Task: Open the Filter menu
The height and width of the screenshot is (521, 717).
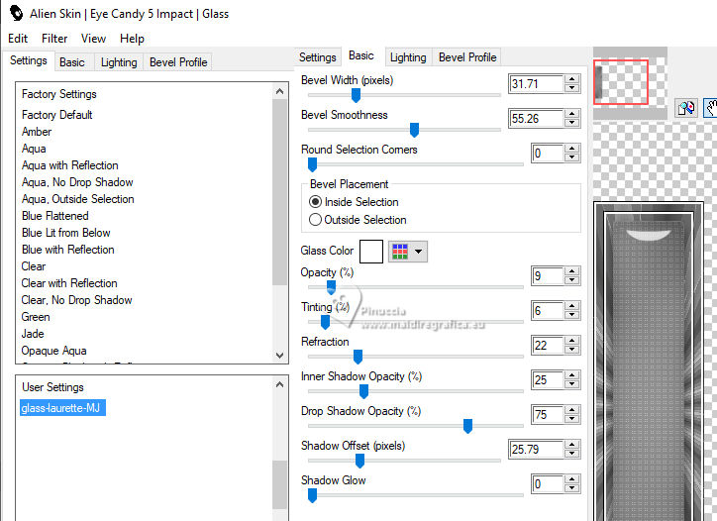Action: coord(54,39)
